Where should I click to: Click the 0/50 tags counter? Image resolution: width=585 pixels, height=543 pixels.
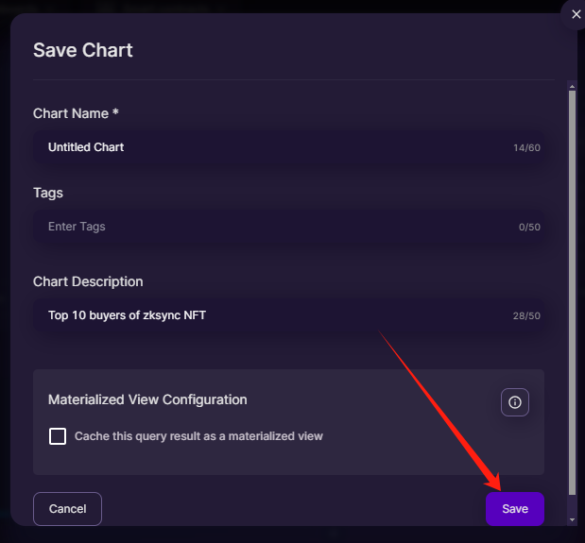tap(529, 228)
